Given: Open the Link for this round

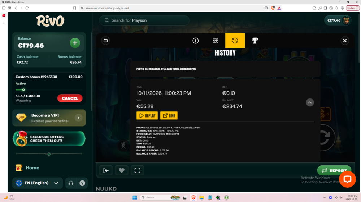Looking at the screenshot, I should 169,116.
